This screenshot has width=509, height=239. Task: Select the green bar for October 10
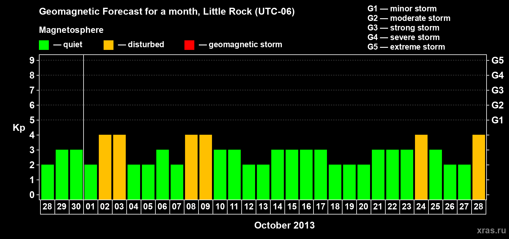click(220, 175)
